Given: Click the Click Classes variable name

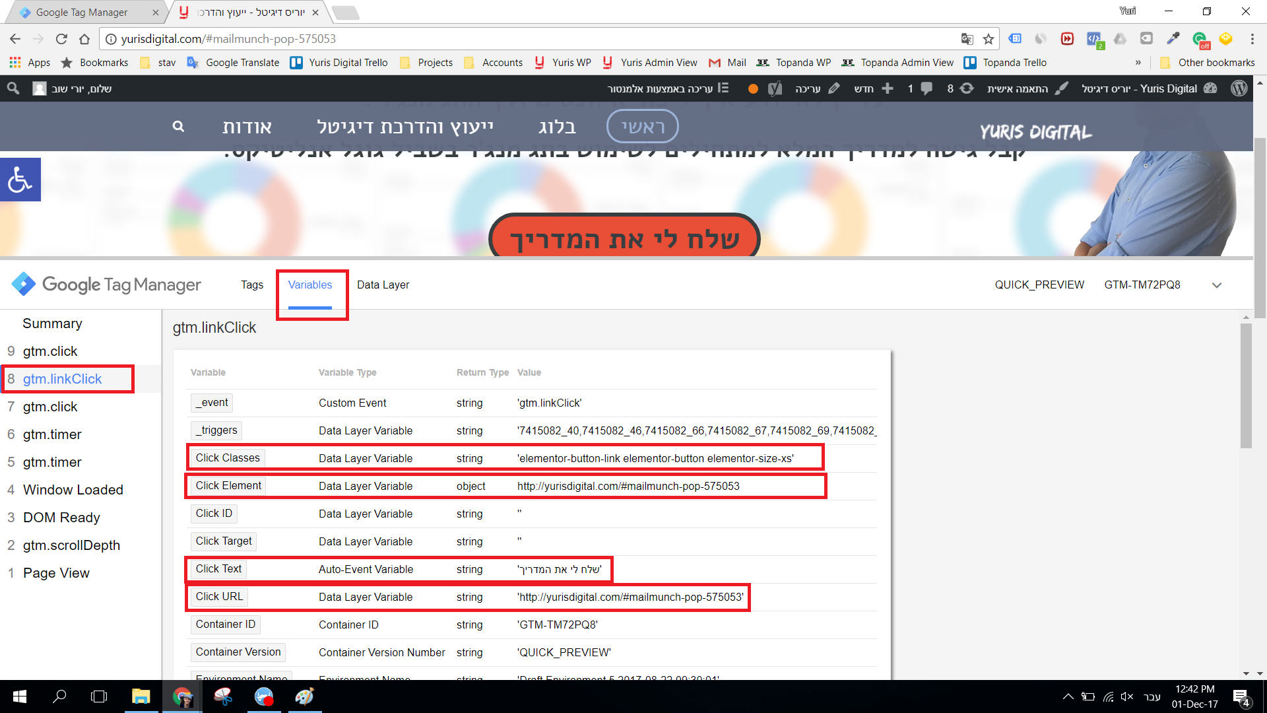Looking at the screenshot, I should [x=228, y=458].
